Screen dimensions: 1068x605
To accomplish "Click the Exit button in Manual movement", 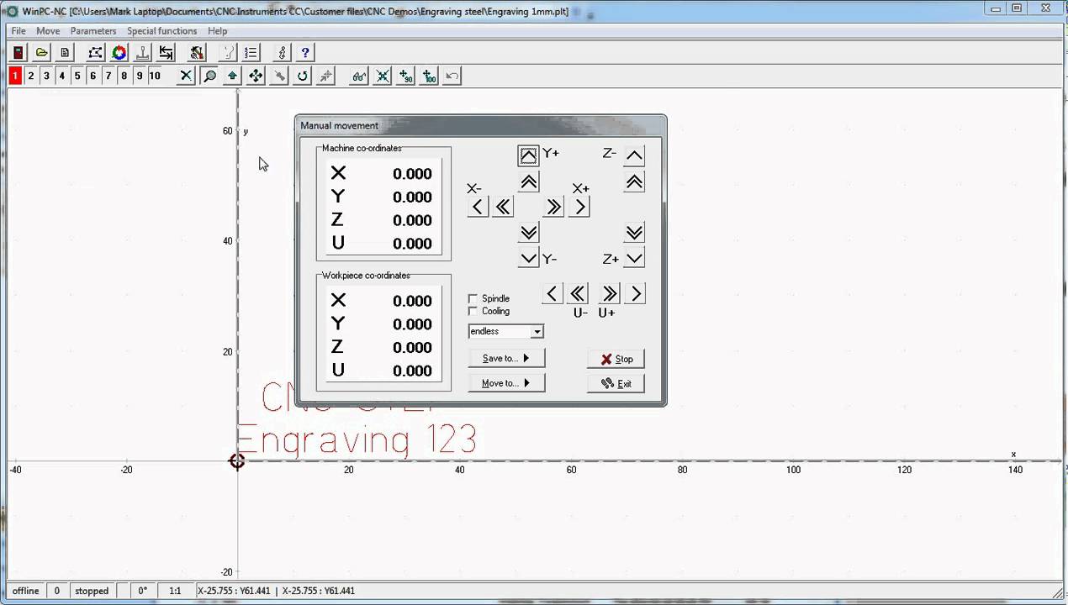I will click(x=616, y=383).
